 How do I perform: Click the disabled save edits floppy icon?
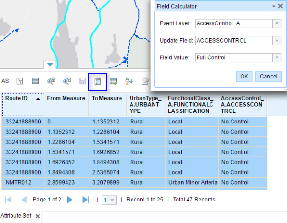pos(82,81)
